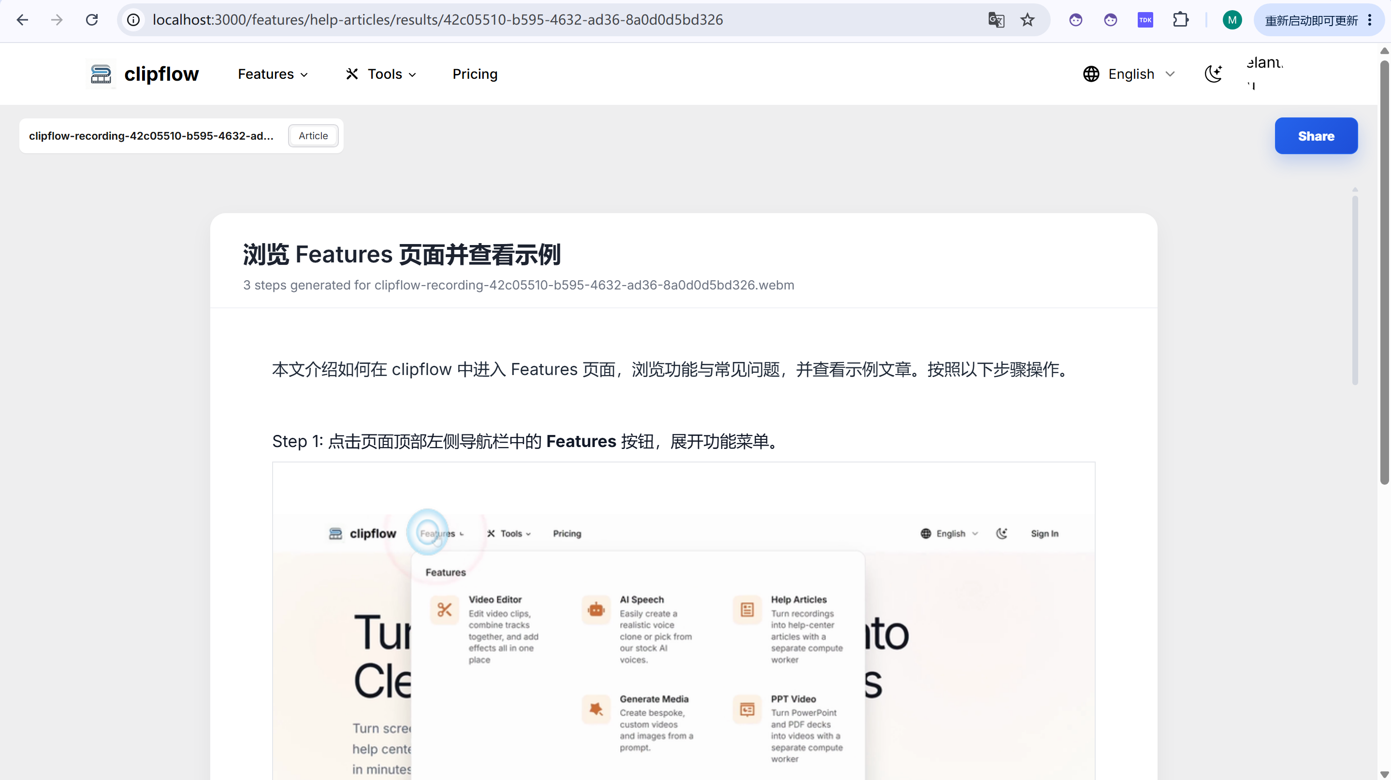Click the address bar URL
This screenshot has height=780, width=1391.
tap(437, 20)
